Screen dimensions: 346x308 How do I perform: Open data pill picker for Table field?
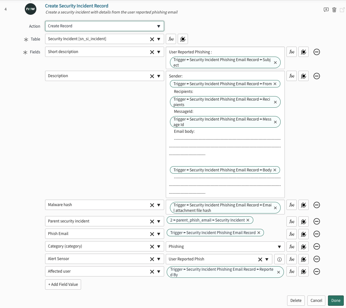183,39
